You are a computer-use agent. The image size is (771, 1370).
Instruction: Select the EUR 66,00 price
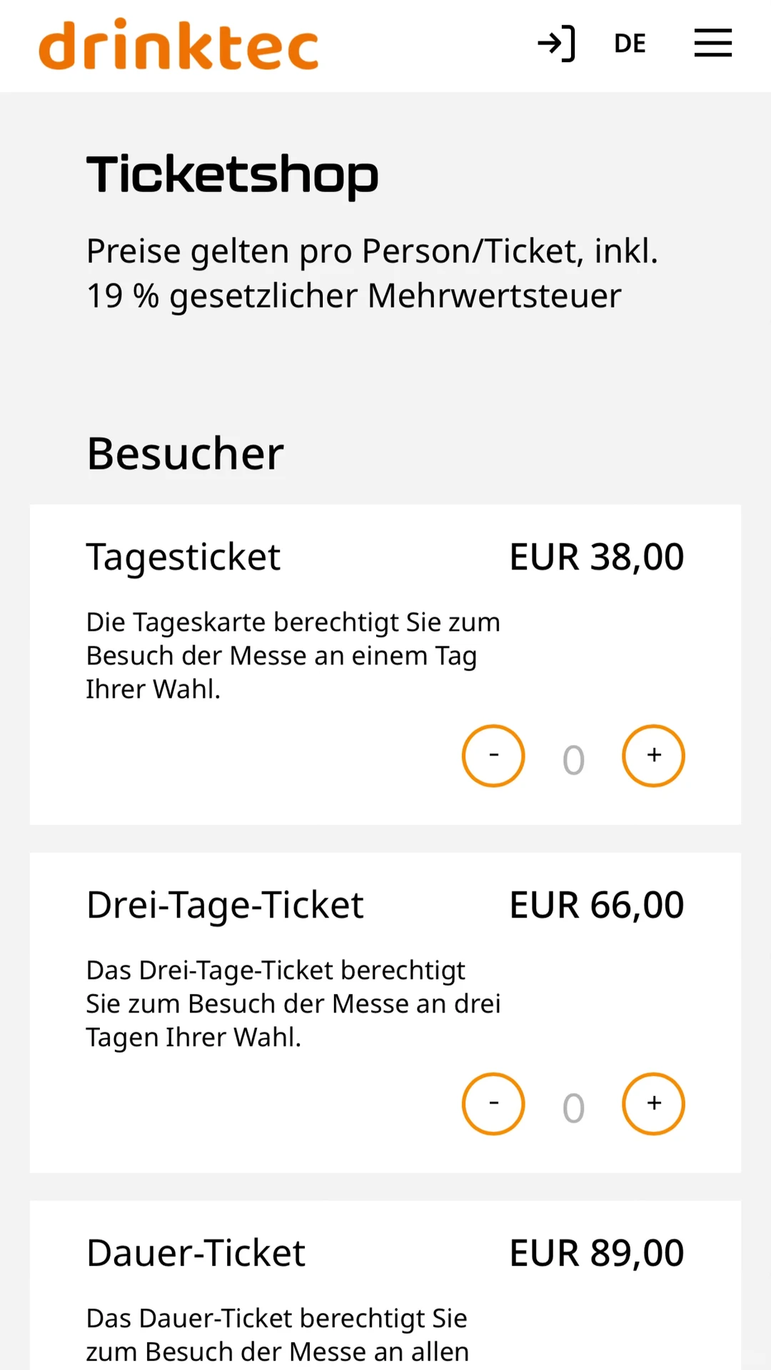[x=597, y=905]
